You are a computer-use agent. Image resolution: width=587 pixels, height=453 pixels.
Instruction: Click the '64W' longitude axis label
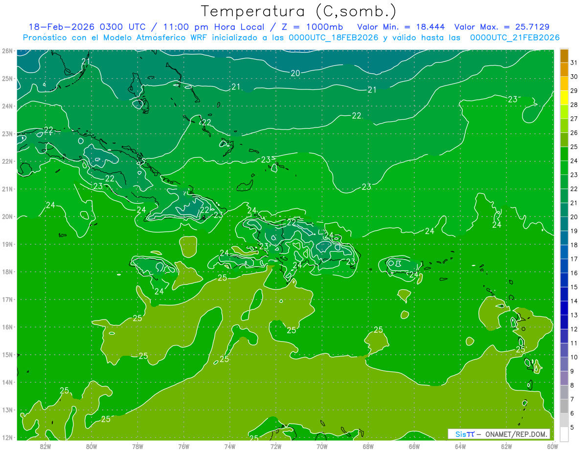point(460,446)
